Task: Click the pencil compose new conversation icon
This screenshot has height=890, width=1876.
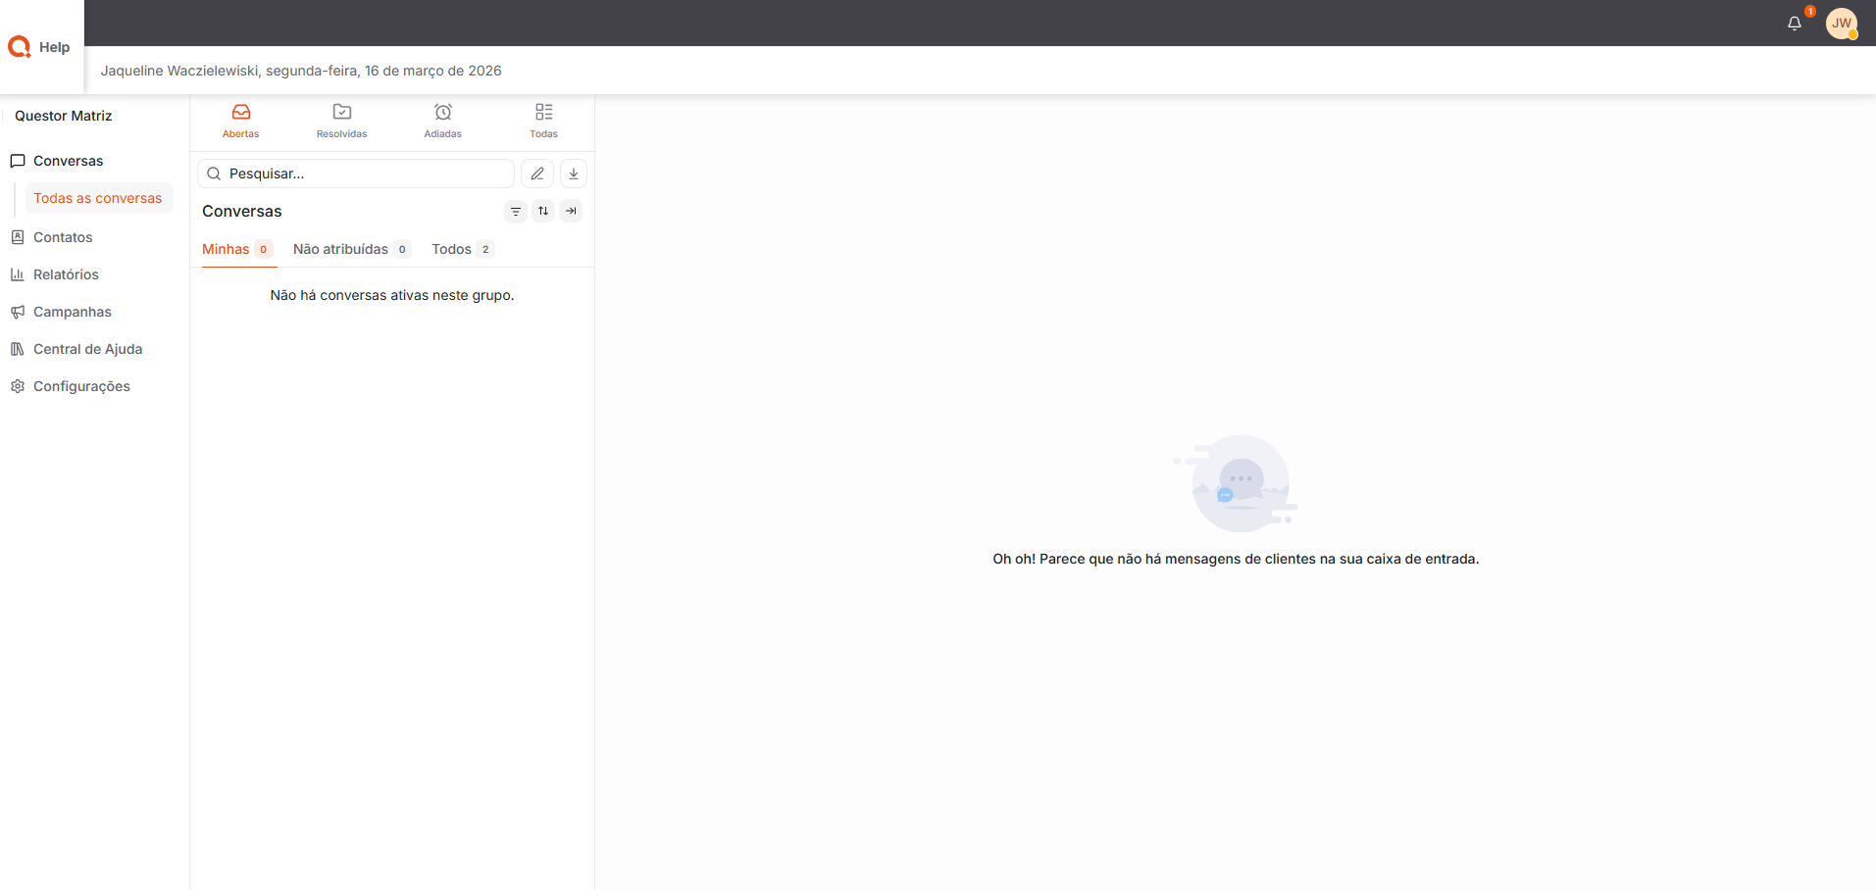Action: coord(537,173)
